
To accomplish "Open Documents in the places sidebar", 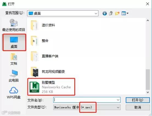I will (14, 59).
